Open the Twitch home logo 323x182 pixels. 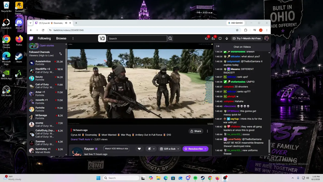[x=31, y=38]
